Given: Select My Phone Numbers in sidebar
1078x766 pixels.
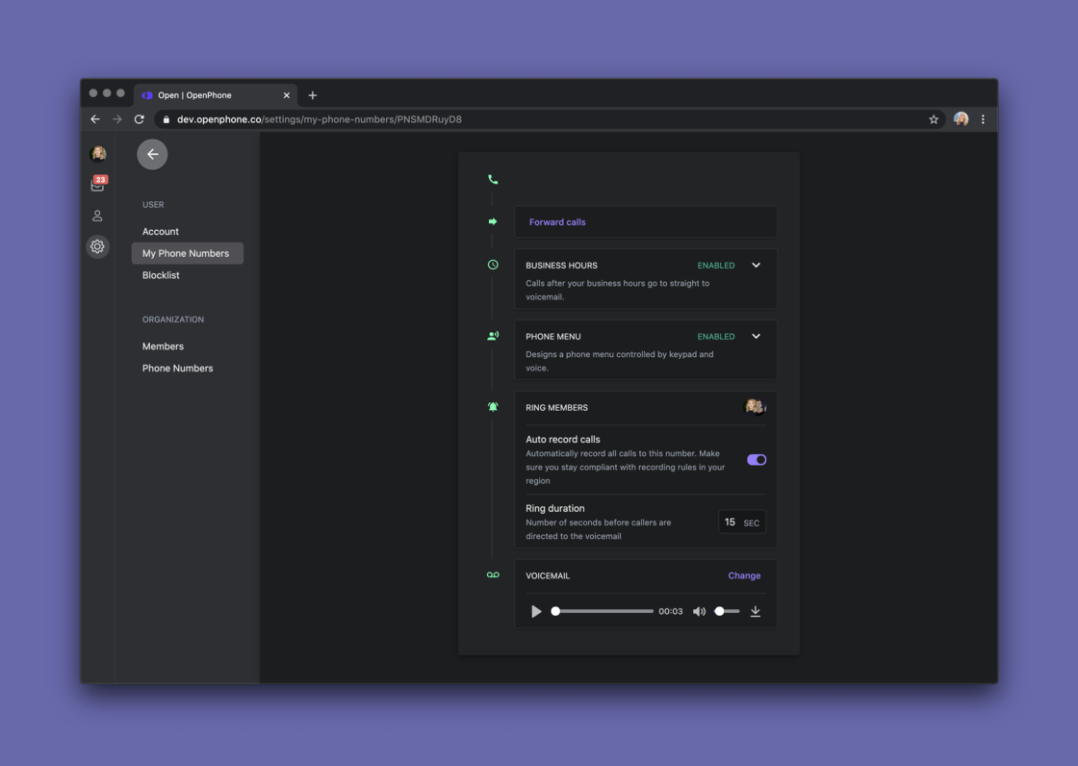Looking at the screenshot, I should pos(187,253).
